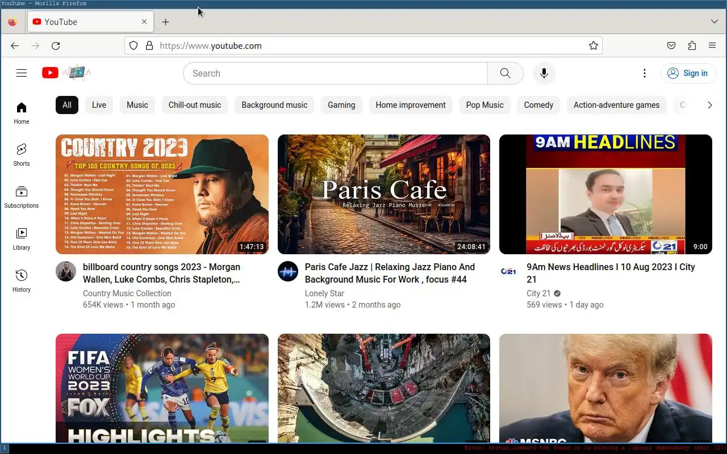Open the Paris Cafe Jazz video title
The image size is (727, 454).
click(390, 273)
